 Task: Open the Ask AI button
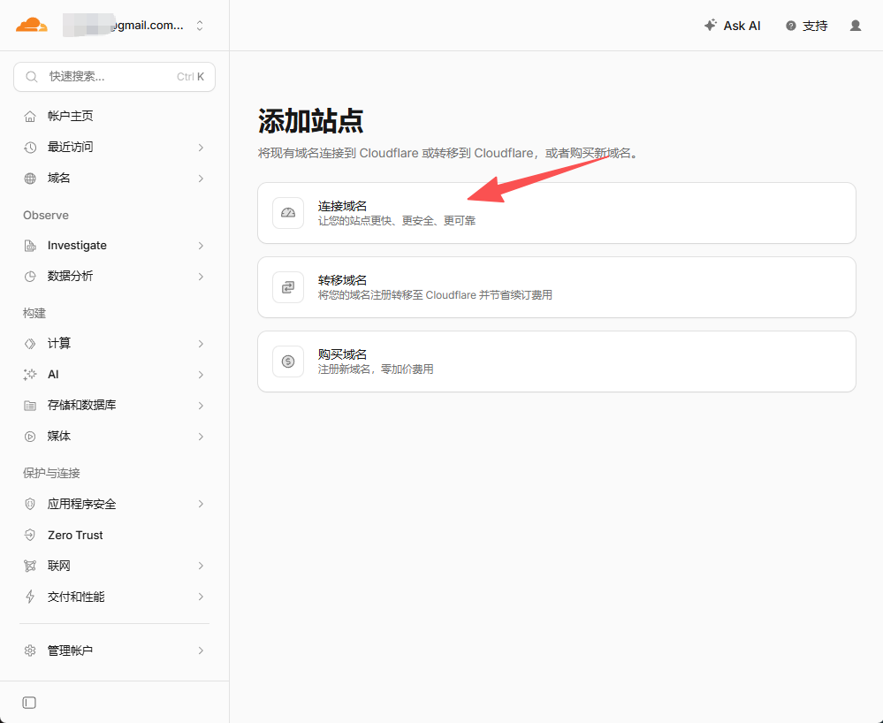(x=733, y=26)
